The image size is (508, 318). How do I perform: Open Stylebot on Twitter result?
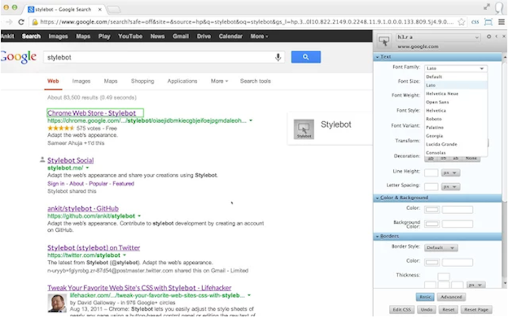pyautogui.click(x=93, y=248)
